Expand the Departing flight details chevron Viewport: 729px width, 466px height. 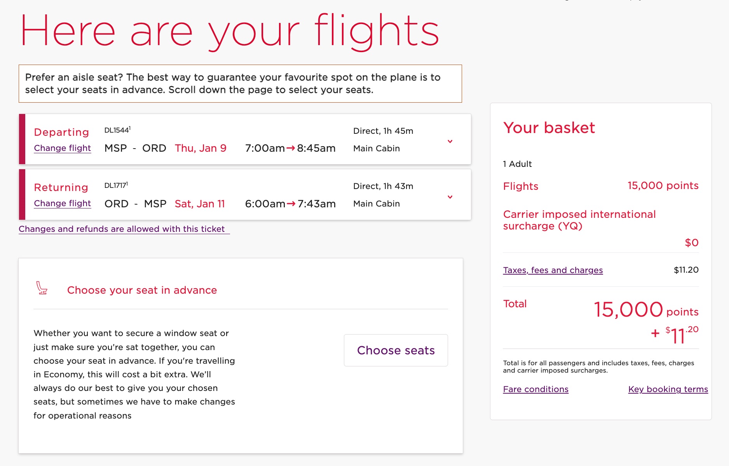tap(450, 141)
